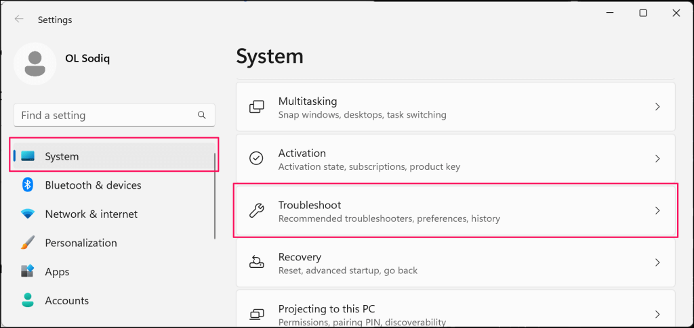Click the search magnifier icon
This screenshot has height=328, width=694.
point(202,116)
